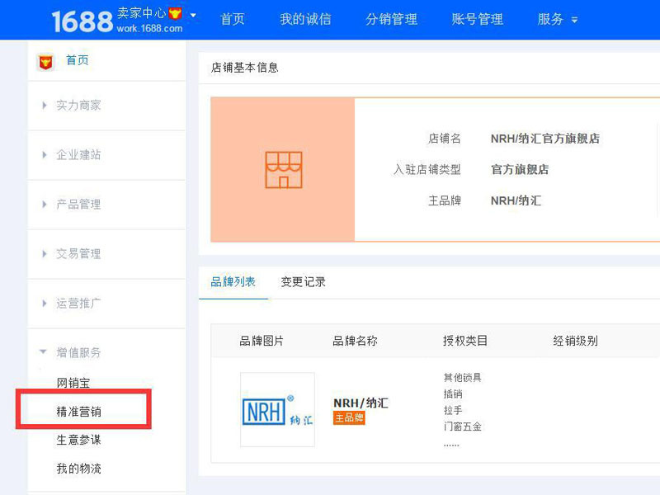Go to 分销管理 in top navigation
This screenshot has width=660, height=495.
391,20
